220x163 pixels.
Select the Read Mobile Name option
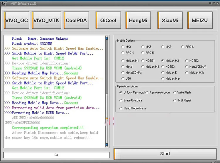click(133, 108)
